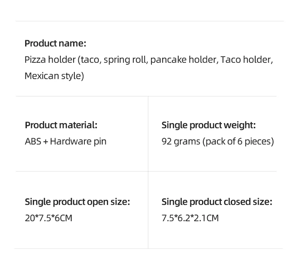Screen dimensions: 306x258
Task: Select the "7.5*6.2*2.1CM" closed size value
Action: [190, 218]
